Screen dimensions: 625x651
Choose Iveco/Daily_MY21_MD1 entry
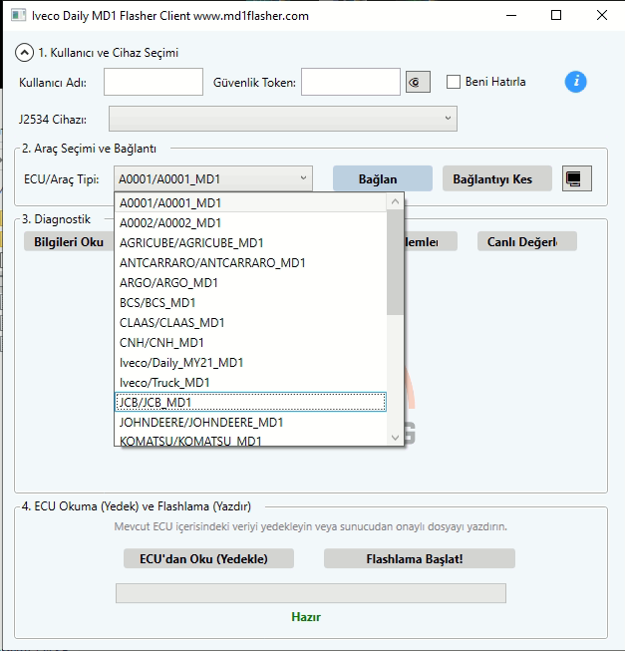tap(250, 363)
